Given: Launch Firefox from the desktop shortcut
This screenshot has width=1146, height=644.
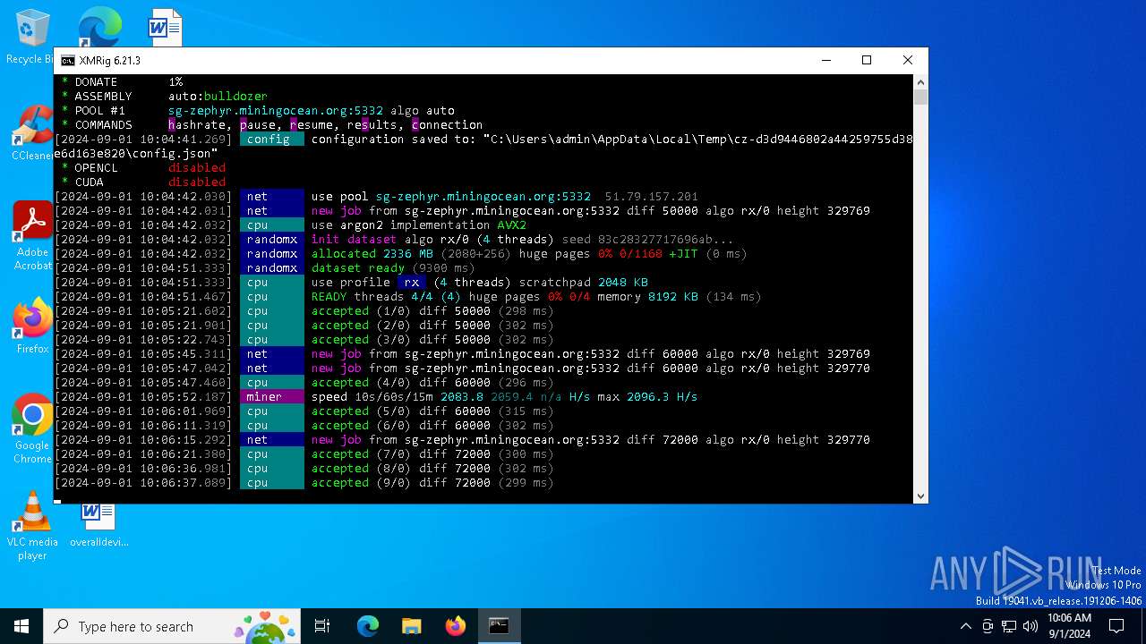Looking at the screenshot, I should pos(32,326).
